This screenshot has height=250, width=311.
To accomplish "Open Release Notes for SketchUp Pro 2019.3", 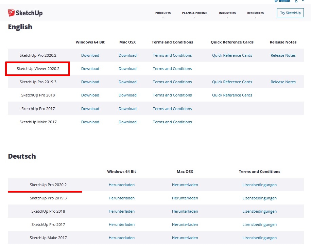I will coord(283,82).
